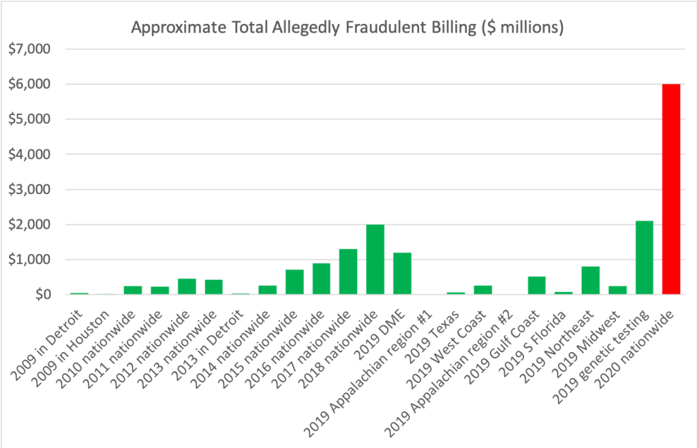
Task: Click the 2013 nationwide bar
Action: coord(214,287)
